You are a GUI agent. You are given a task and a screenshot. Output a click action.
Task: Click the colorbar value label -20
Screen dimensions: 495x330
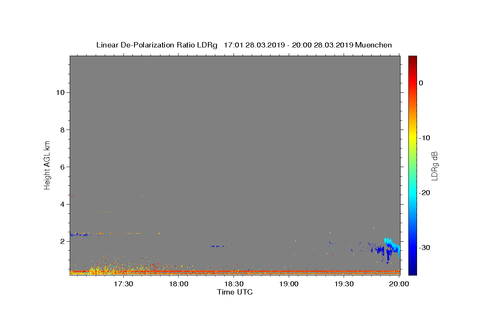click(425, 193)
